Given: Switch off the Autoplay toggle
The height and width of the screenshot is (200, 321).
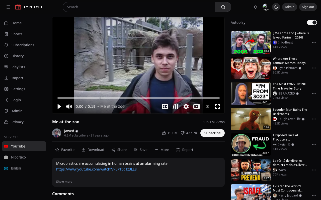Looking at the screenshot, I should click(x=312, y=22).
